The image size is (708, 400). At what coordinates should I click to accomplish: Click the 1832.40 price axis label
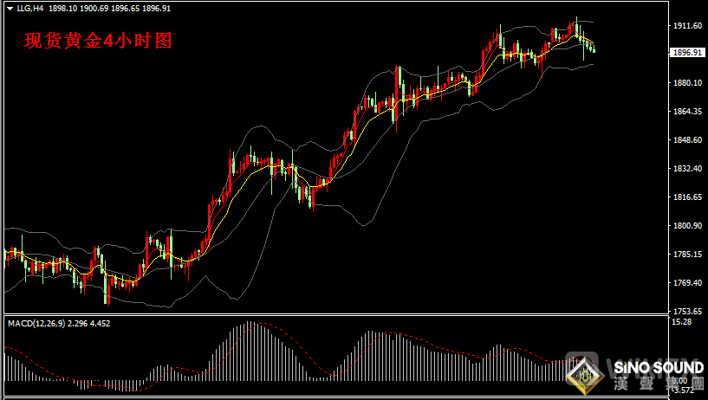[x=686, y=169]
